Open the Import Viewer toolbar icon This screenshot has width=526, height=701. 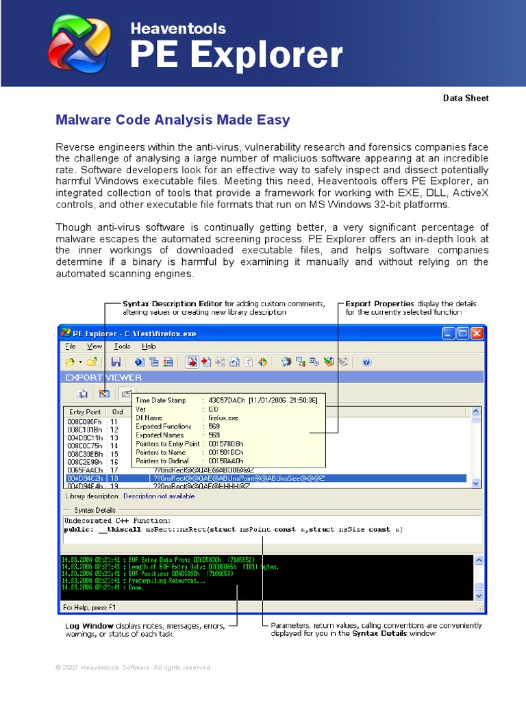point(206,362)
